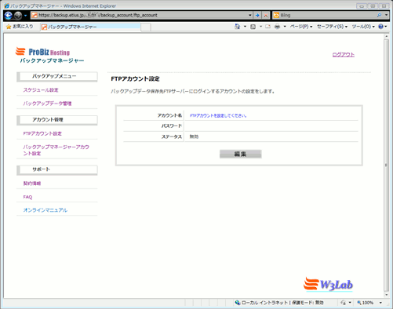Open スケジュール設定 in the sidebar
393x309 pixels.
tap(41, 90)
